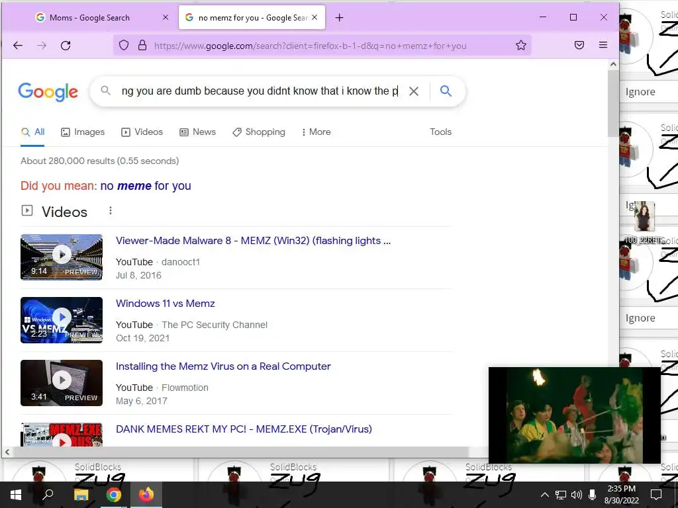This screenshot has width=678, height=508.
Task: Switch to Shopping results
Action: point(259,132)
